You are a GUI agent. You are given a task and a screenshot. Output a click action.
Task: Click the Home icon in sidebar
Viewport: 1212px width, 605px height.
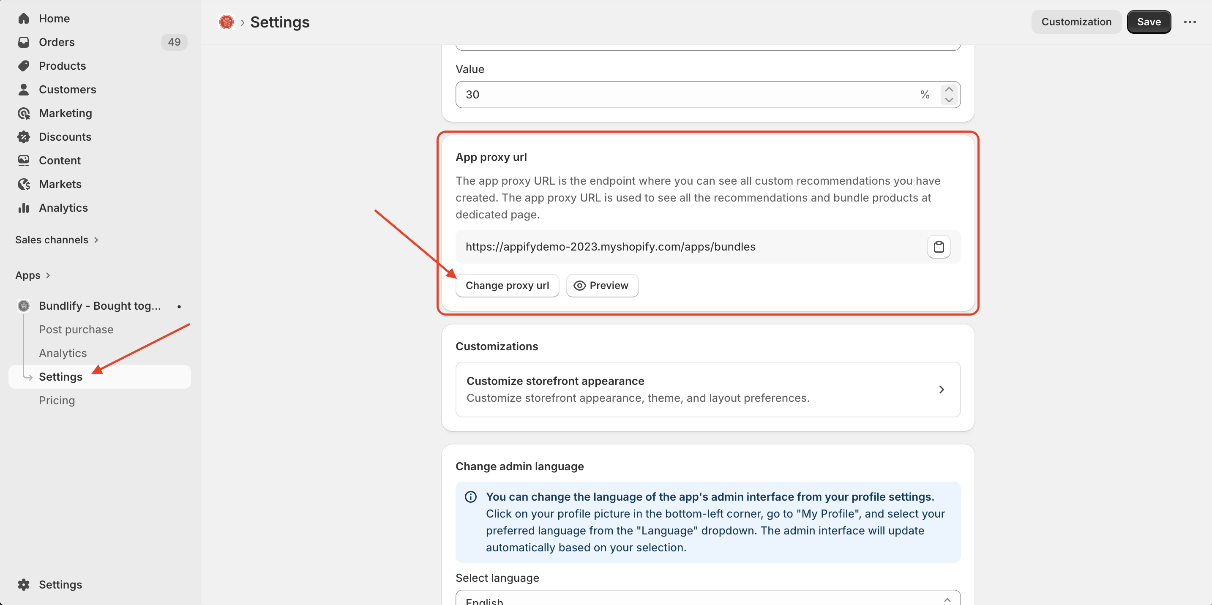(x=24, y=18)
